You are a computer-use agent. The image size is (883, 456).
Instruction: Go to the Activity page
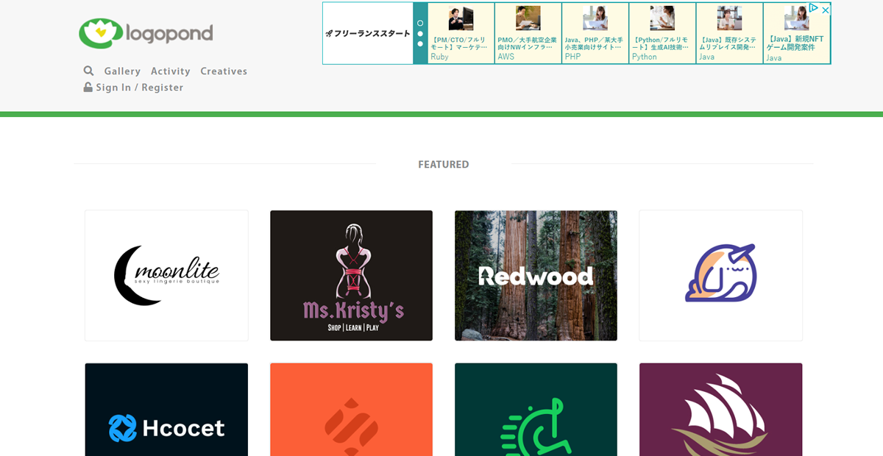click(171, 71)
